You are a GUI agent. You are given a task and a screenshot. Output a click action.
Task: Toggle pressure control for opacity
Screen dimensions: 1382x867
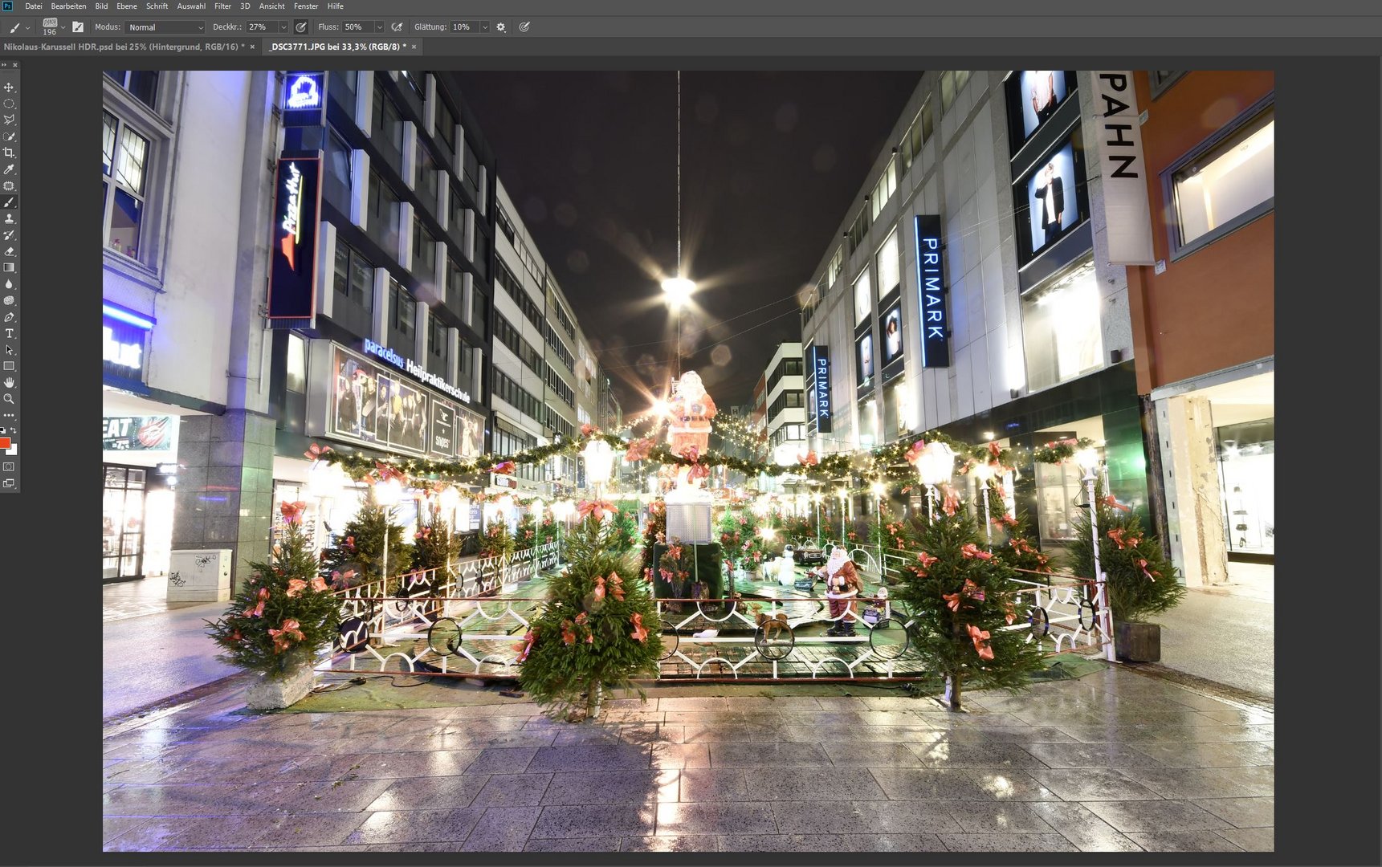click(x=301, y=27)
